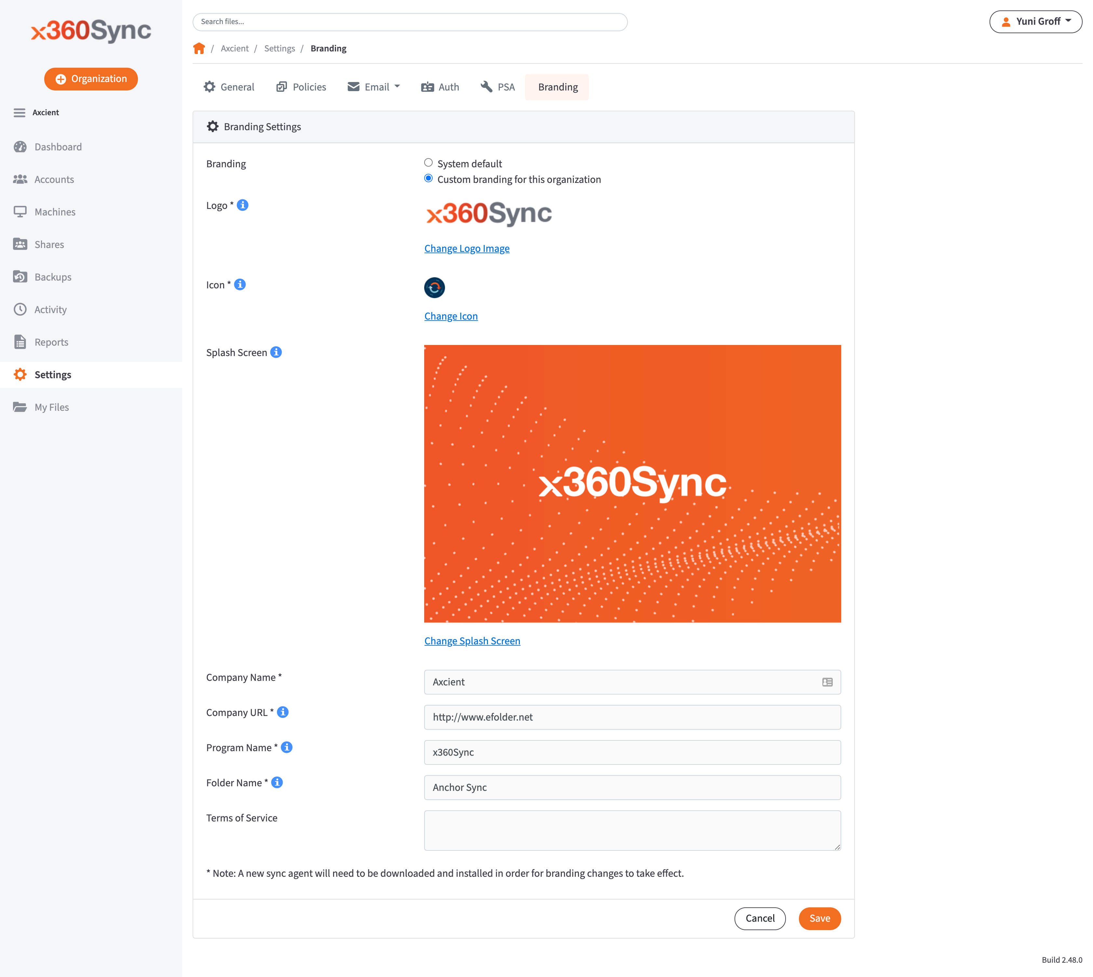Click the Change Icon link
The height and width of the screenshot is (977, 1093).
(451, 316)
